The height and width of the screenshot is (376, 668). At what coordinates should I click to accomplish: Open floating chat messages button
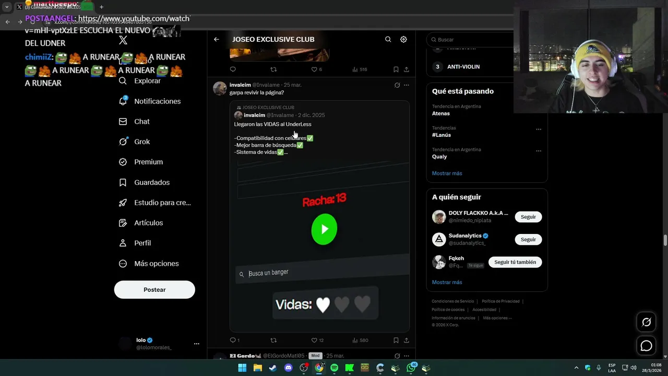click(647, 346)
